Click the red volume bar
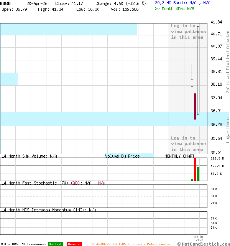 tap(195, 169)
